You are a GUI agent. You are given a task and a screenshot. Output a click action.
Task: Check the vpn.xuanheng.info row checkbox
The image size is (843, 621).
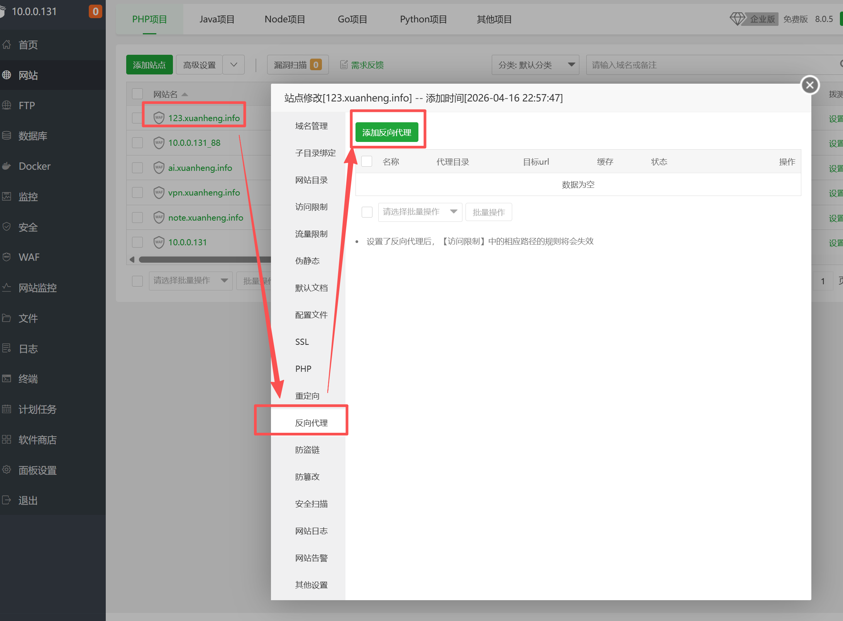pyautogui.click(x=137, y=192)
